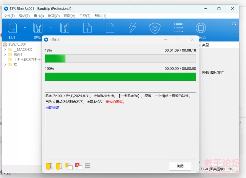Close the Bandizip main window
This screenshot has width=246, height=178.
(x=232, y=9)
